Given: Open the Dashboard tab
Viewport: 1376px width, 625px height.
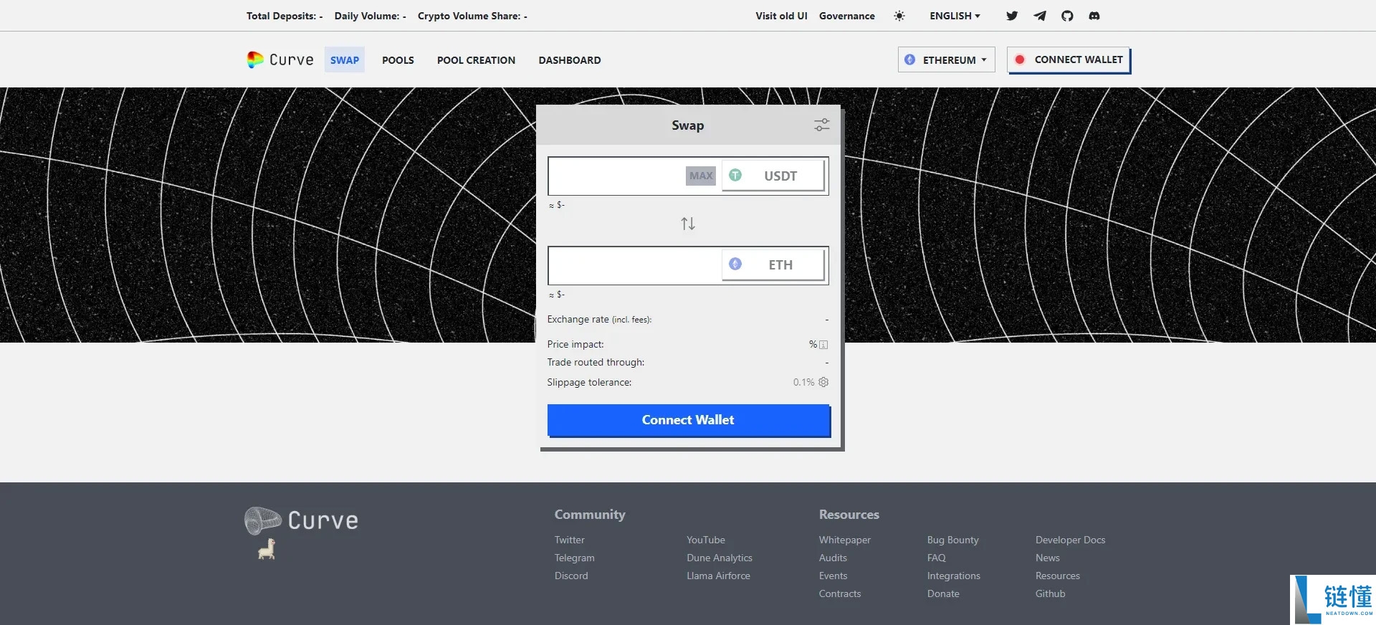Looking at the screenshot, I should tap(570, 60).
